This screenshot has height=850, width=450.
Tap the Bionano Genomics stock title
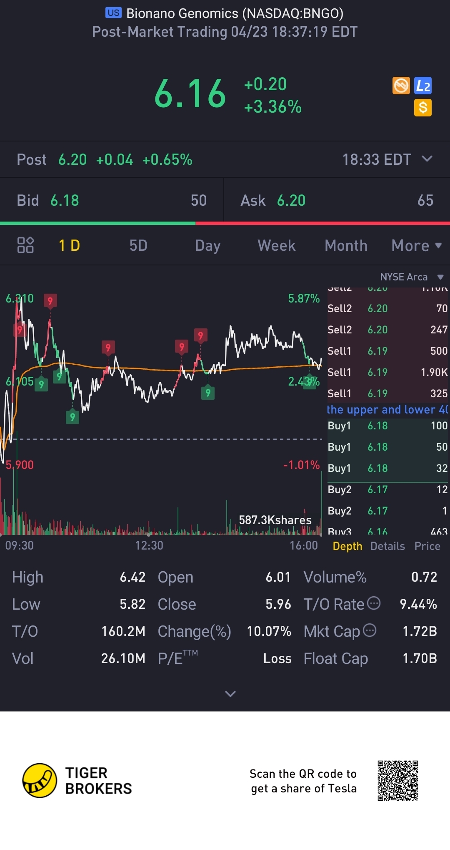click(x=235, y=13)
